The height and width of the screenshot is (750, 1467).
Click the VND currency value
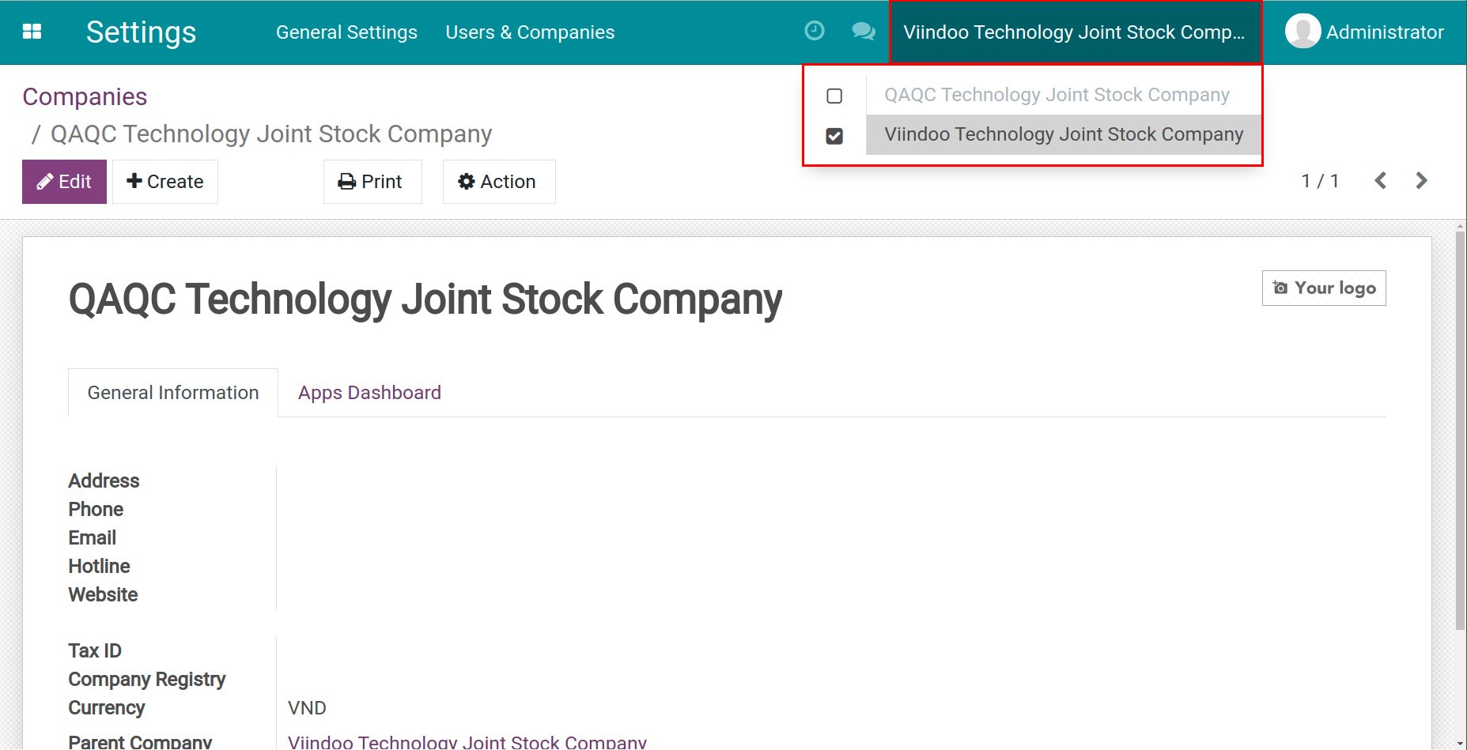pyautogui.click(x=307, y=708)
